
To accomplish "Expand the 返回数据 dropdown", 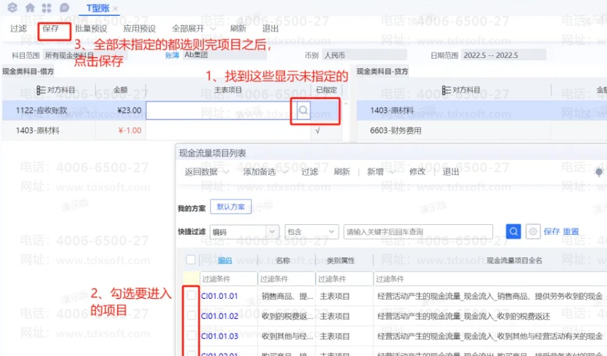I will 226,172.
